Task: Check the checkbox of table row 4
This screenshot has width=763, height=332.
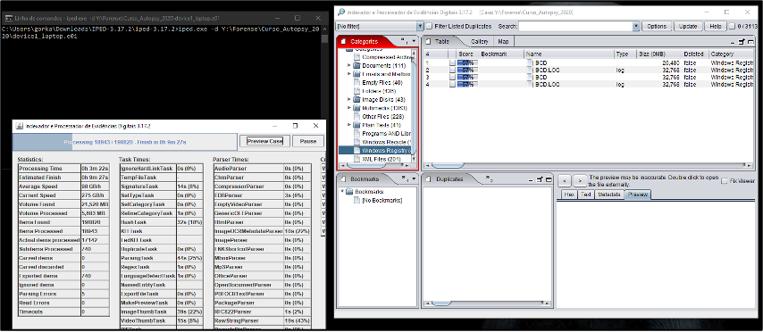Action: click(452, 84)
